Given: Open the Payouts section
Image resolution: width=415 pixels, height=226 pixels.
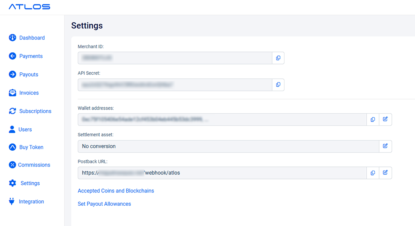Looking at the screenshot, I should point(29,75).
